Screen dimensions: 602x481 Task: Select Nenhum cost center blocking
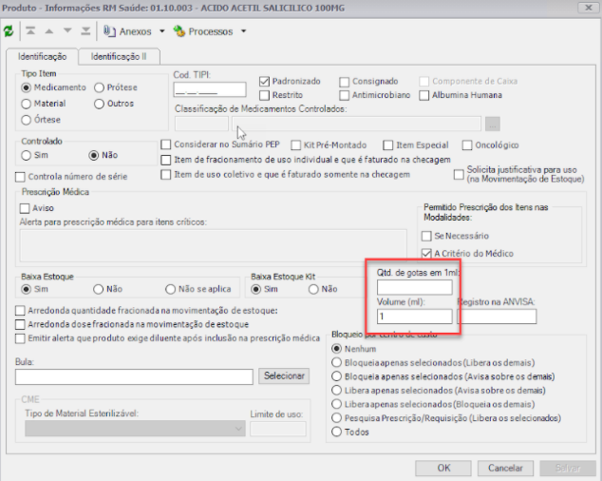point(336,349)
